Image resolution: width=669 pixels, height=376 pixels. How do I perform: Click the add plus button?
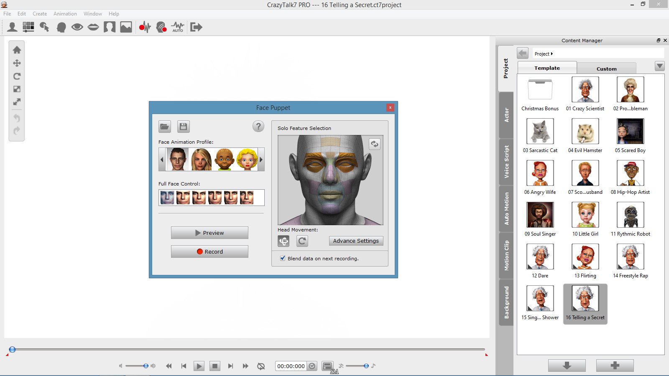615,366
